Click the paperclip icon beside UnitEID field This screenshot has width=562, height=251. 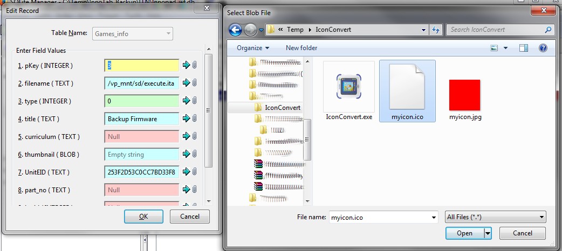coord(194,172)
